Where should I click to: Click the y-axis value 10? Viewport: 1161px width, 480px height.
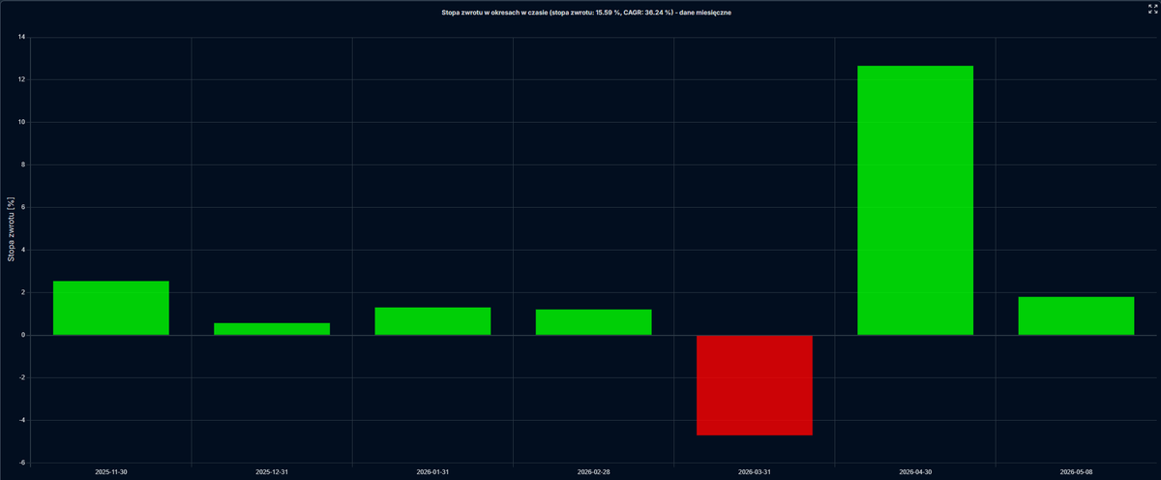22,122
